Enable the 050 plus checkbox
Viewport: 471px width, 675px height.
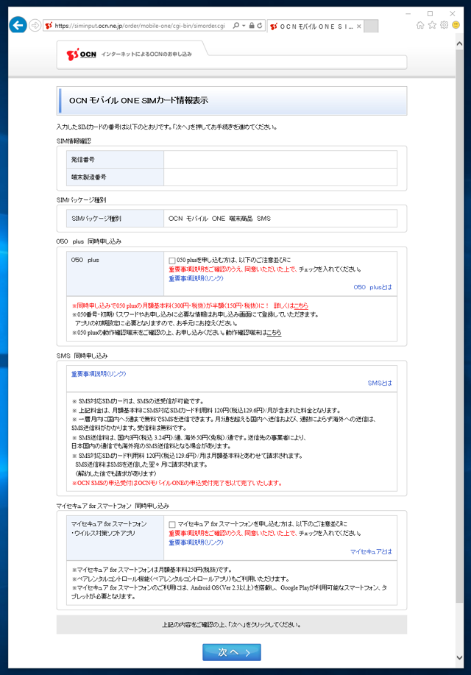pos(172,261)
